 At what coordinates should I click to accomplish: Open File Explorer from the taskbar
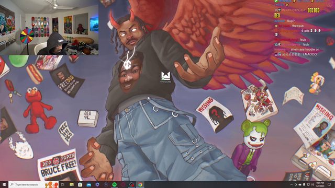[72, 184]
